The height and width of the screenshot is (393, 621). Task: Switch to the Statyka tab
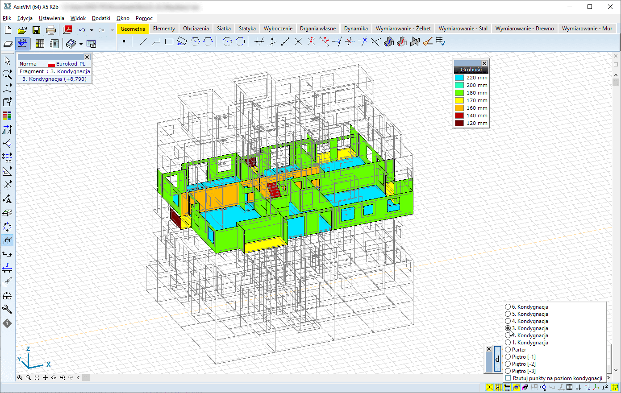(247, 29)
